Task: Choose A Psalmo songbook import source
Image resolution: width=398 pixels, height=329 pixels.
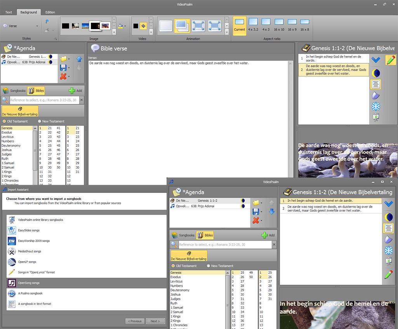Action: pos(86,294)
